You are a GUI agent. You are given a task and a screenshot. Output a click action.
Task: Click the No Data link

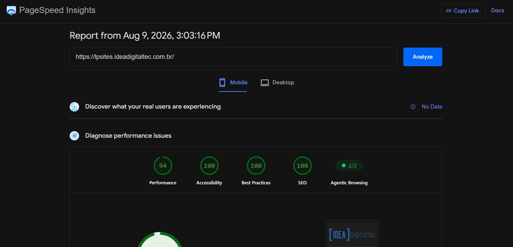432,107
